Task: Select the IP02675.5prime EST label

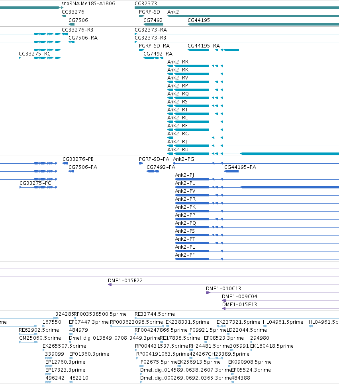Action: tap(158, 362)
